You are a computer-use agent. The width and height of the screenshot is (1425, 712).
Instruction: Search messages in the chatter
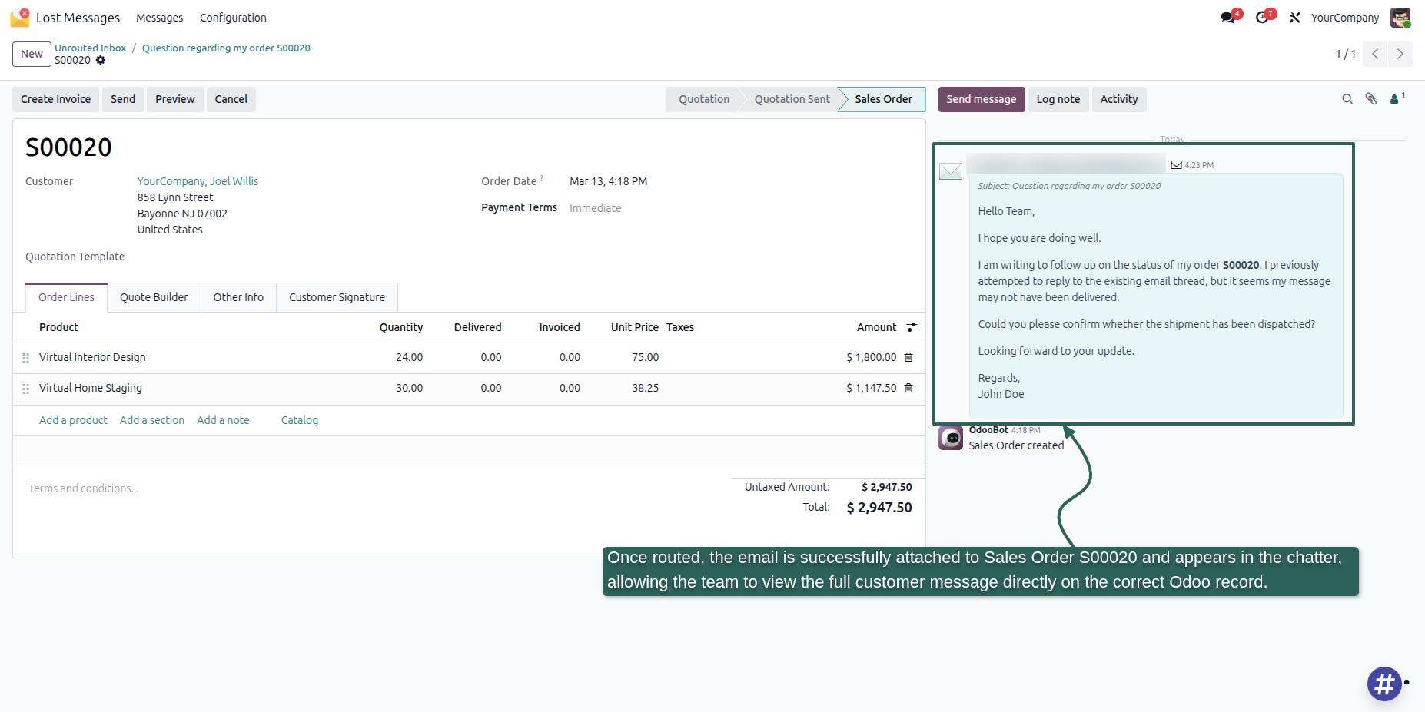tap(1347, 99)
